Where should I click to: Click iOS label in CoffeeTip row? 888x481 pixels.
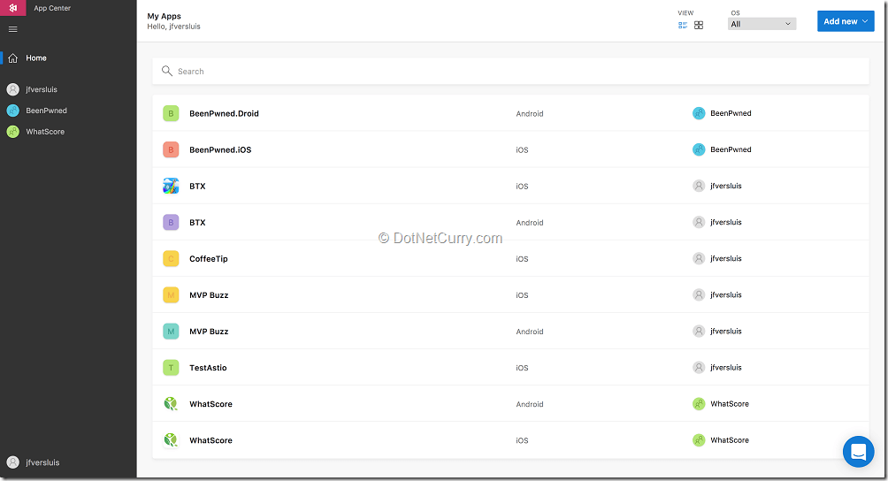[x=522, y=258]
